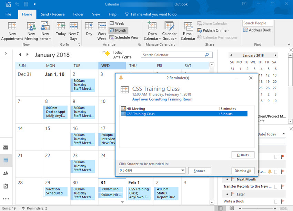Image resolution: width=293 pixels, height=211 pixels.
Task: Adjust the zoom slider in status bar
Action: tap(257, 209)
